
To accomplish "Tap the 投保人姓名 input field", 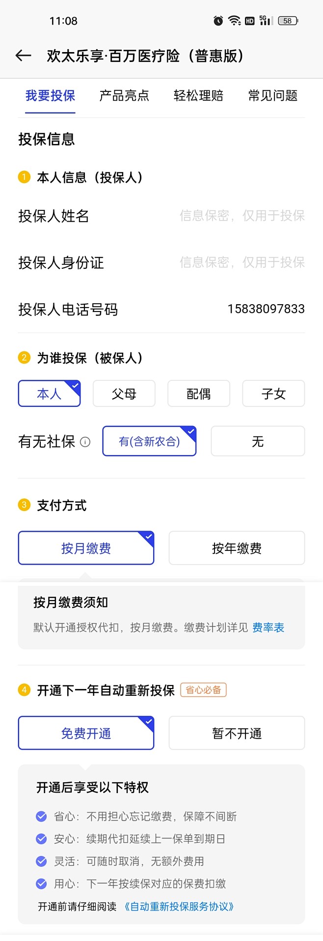I will [242, 216].
